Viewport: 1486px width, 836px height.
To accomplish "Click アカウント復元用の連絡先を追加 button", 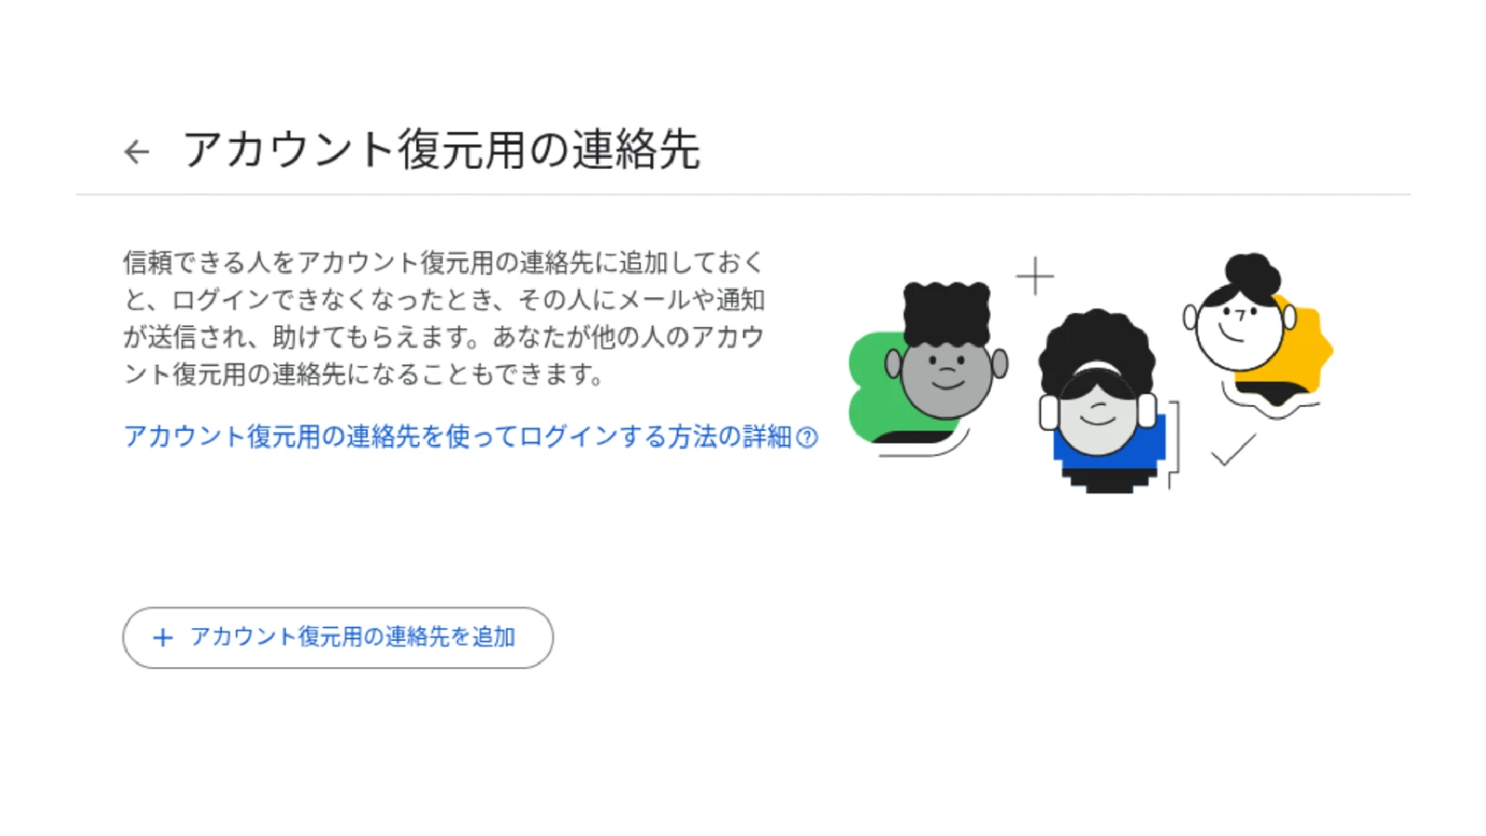I will (x=338, y=637).
